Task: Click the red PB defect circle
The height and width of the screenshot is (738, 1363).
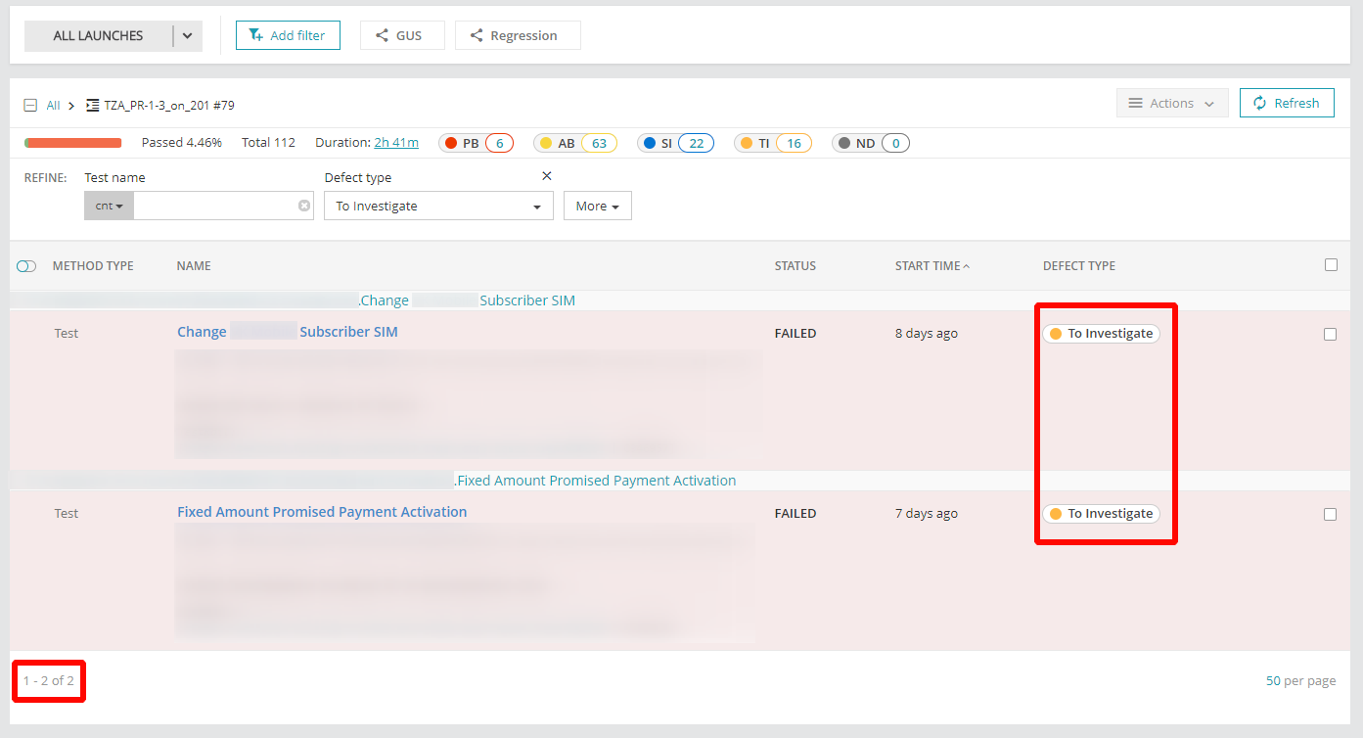Action: click(x=451, y=143)
